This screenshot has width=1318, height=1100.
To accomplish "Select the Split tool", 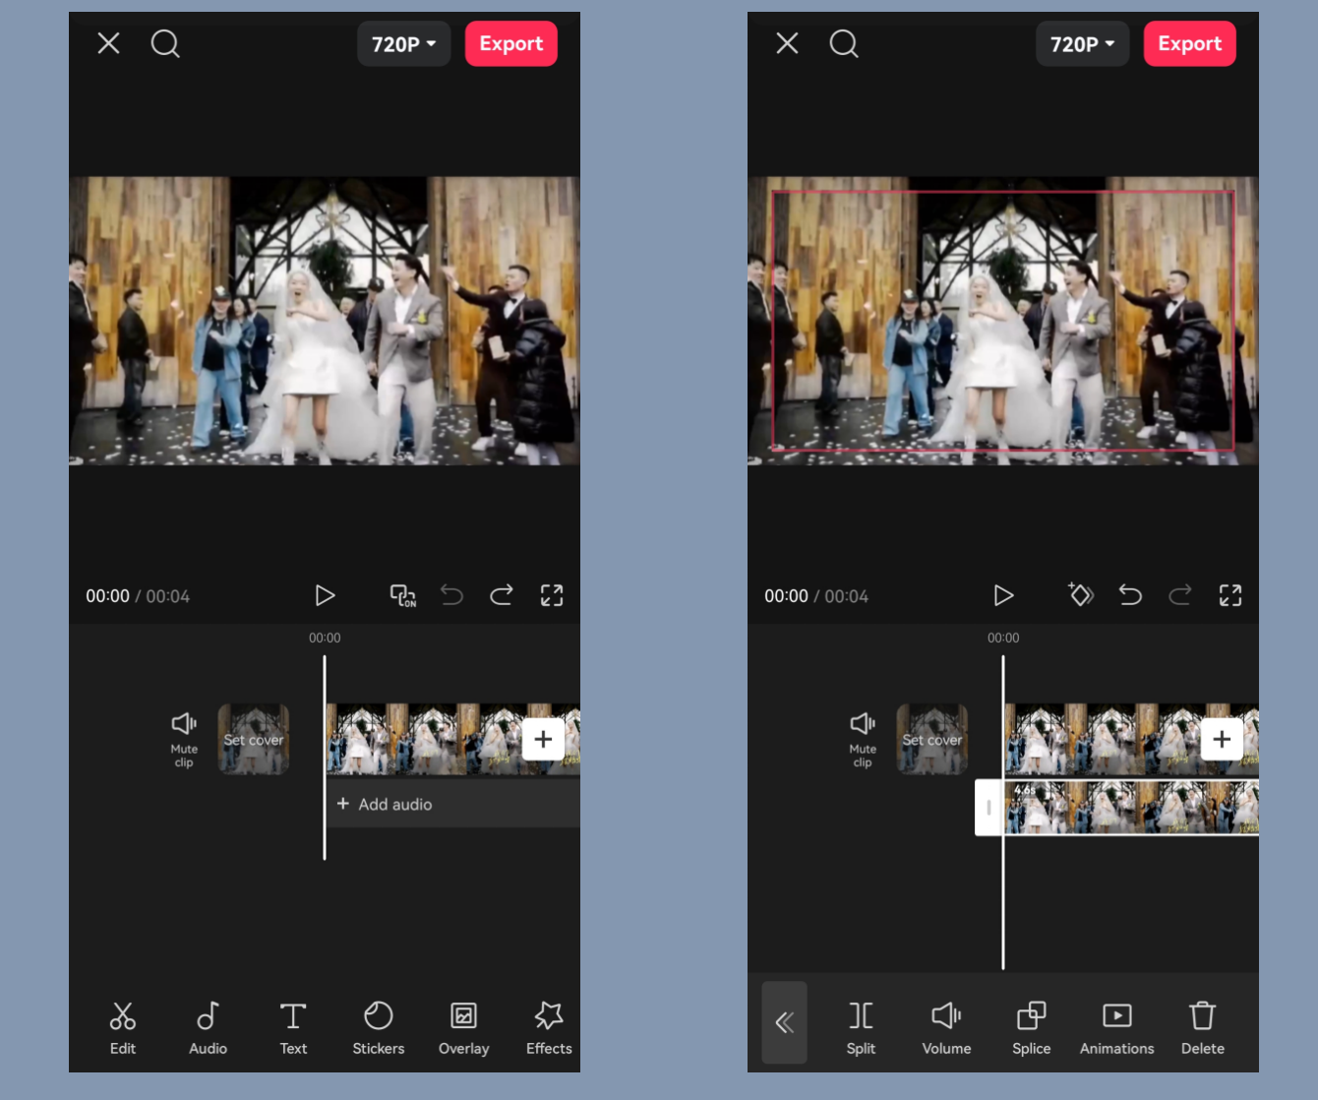I will [x=860, y=1026].
